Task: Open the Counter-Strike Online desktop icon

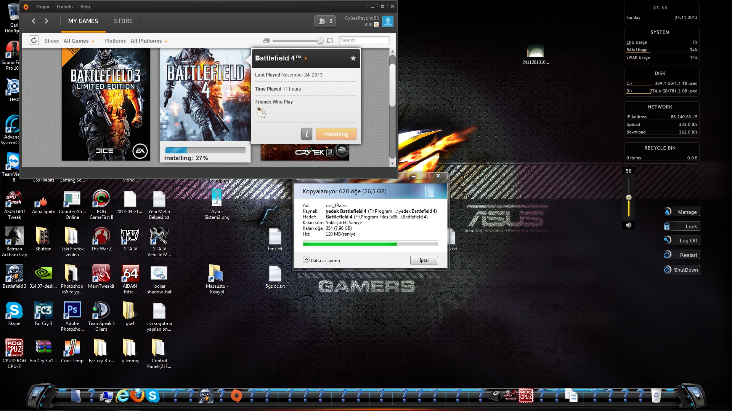Action: click(x=72, y=205)
